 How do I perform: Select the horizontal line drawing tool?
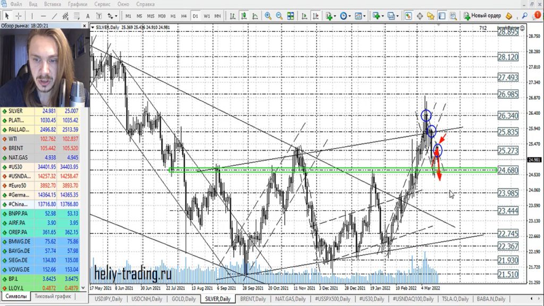click(x=44, y=16)
